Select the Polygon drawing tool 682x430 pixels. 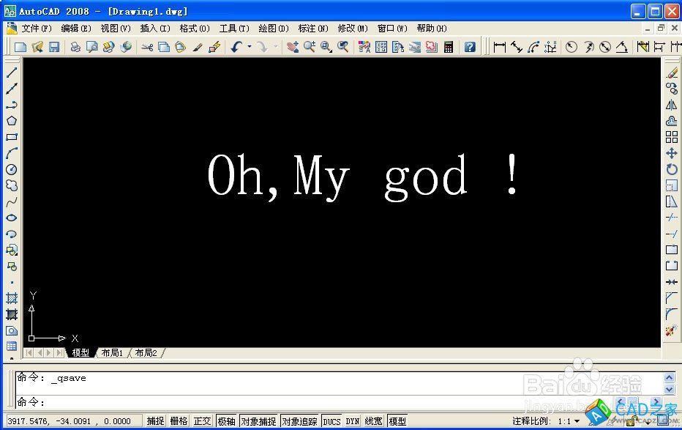12,121
